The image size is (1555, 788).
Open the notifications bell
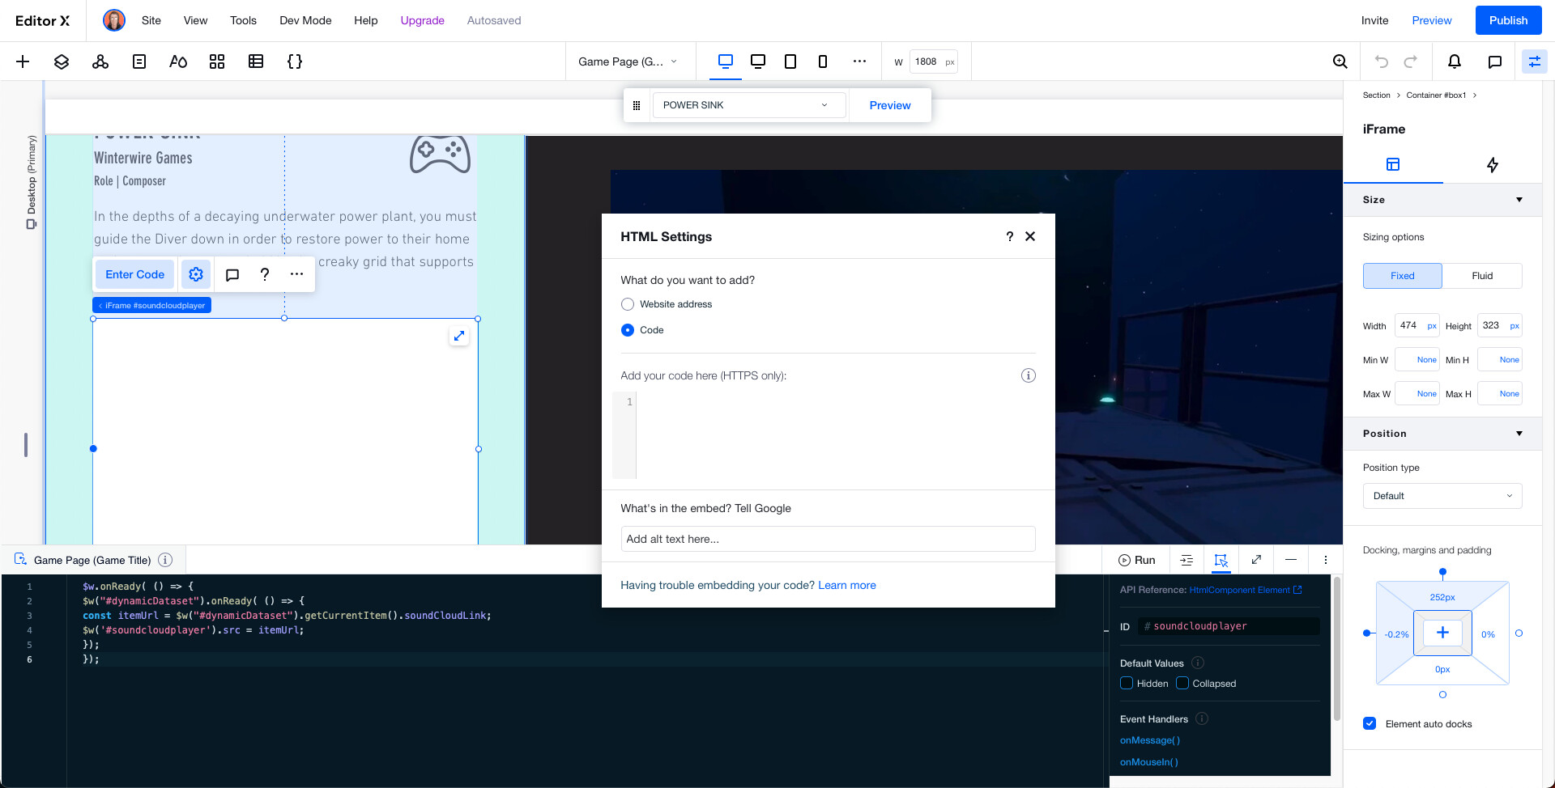pos(1455,61)
